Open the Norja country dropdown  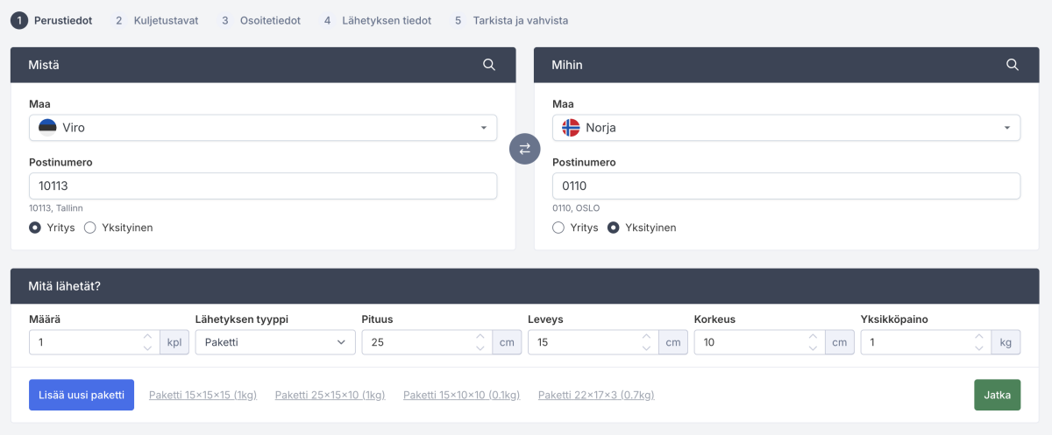click(785, 128)
